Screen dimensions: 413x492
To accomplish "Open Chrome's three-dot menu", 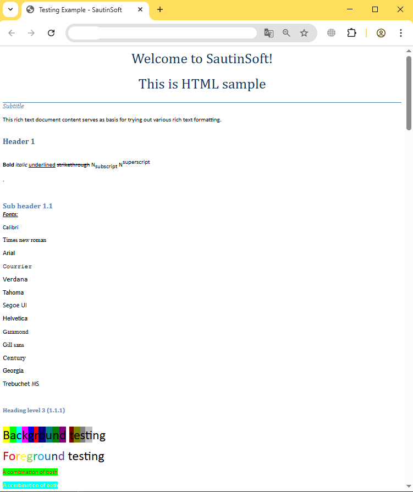I will [401, 33].
